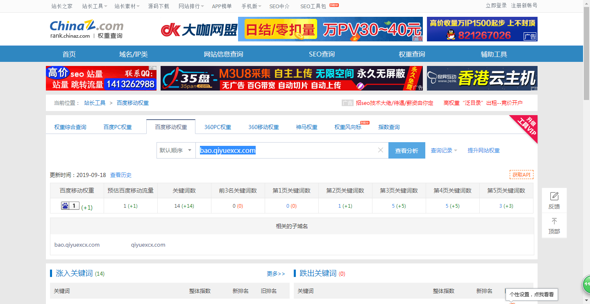The height and width of the screenshot is (304, 590).
Task: Expand the 网站排行 top menu
Action: pyautogui.click(x=192, y=6)
